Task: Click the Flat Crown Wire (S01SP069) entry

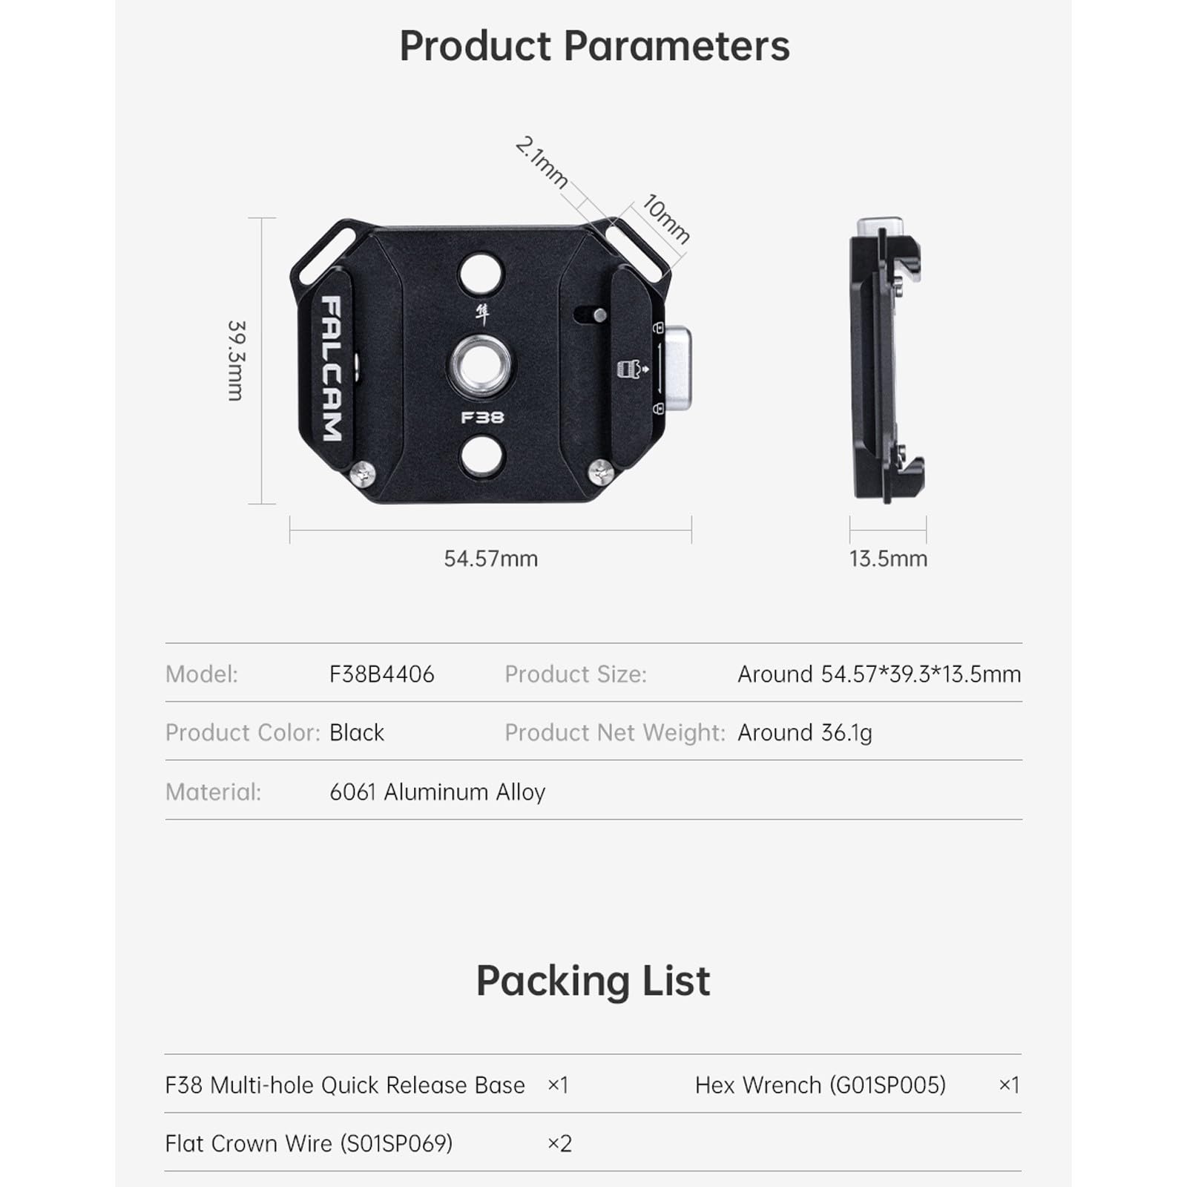Action: [309, 1143]
